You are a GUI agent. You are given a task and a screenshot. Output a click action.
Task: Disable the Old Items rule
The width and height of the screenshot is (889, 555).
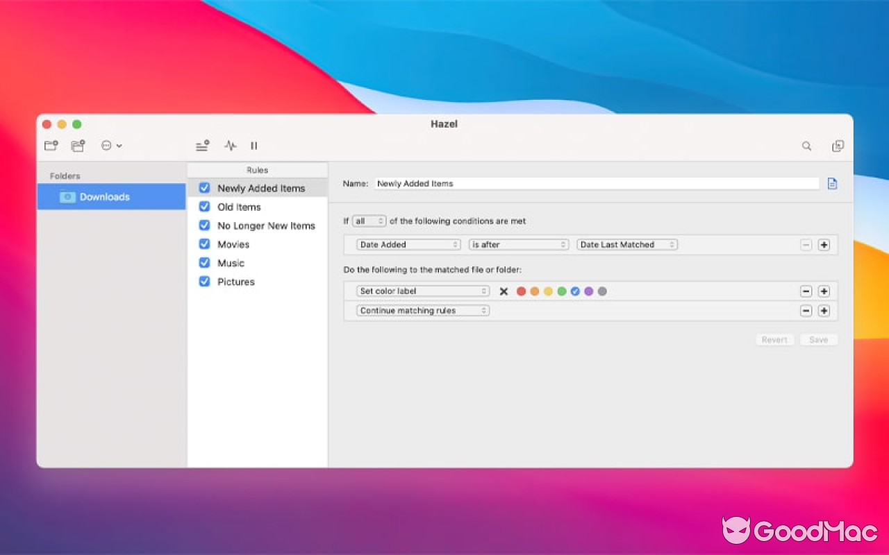[x=204, y=207]
